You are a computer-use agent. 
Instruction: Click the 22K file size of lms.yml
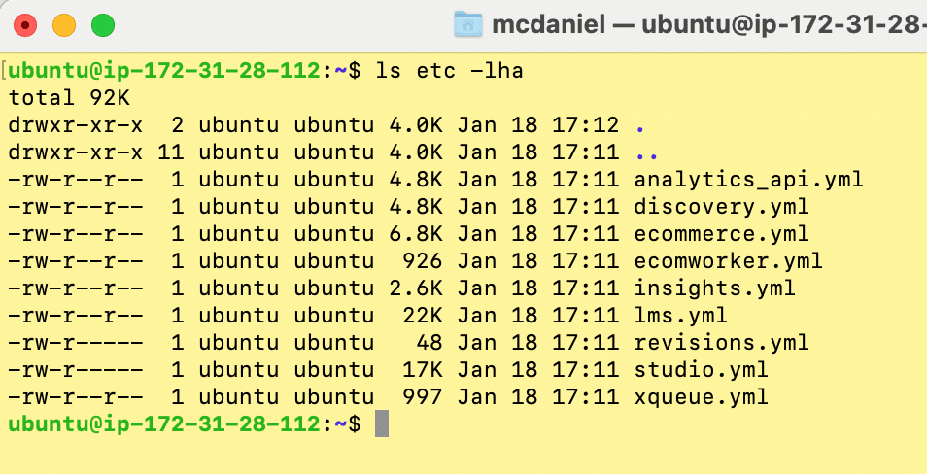click(x=422, y=316)
